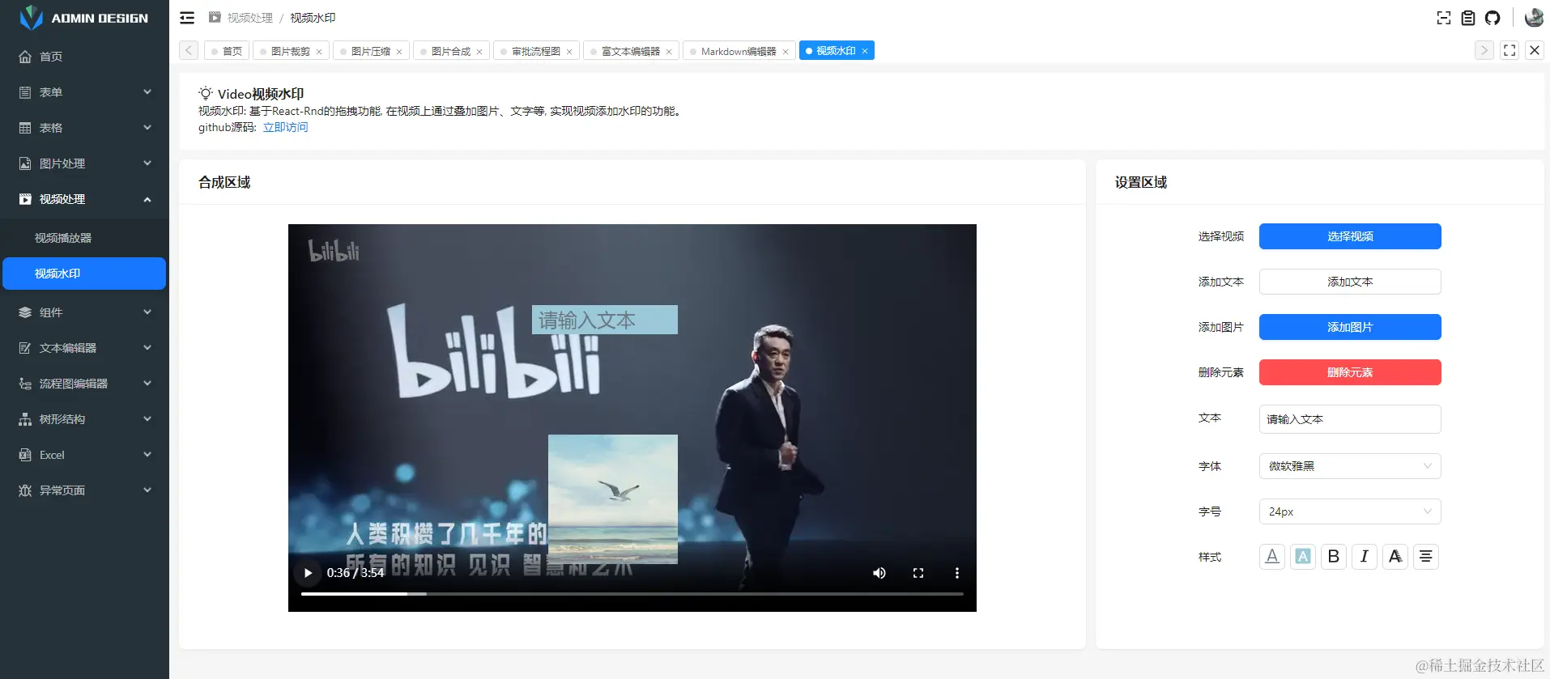This screenshot has height=679, width=1550.
Task: Close the Markdown编辑器 tab
Action: pyautogui.click(x=786, y=52)
